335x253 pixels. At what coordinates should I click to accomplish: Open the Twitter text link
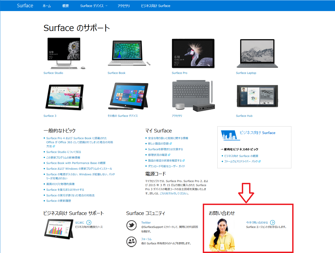click(x=146, y=223)
